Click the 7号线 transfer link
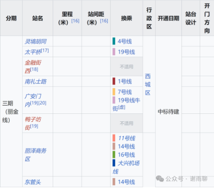 (x=124, y=92)
